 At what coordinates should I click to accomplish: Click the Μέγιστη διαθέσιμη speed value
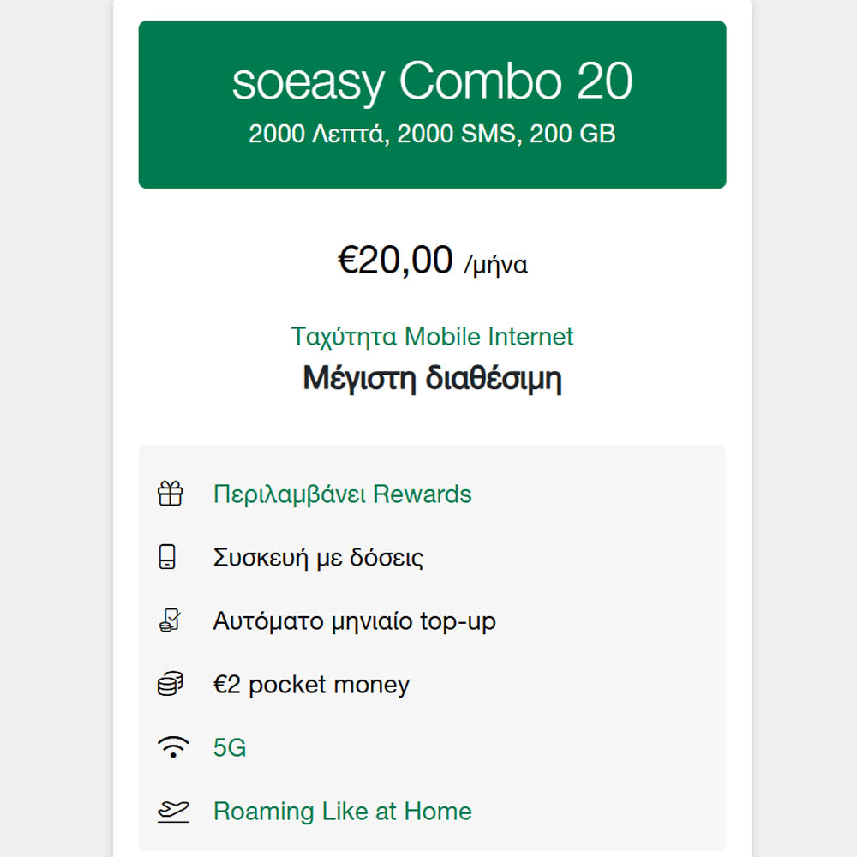[x=432, y=378]
